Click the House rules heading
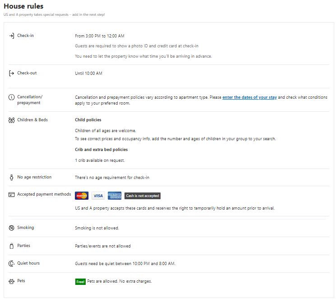Viewport: 336px width, 302px height. 24,6
